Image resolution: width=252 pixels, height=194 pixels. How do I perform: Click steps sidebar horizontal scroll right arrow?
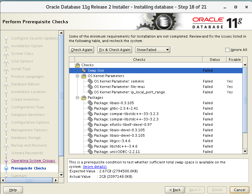[x=56, y=180]
